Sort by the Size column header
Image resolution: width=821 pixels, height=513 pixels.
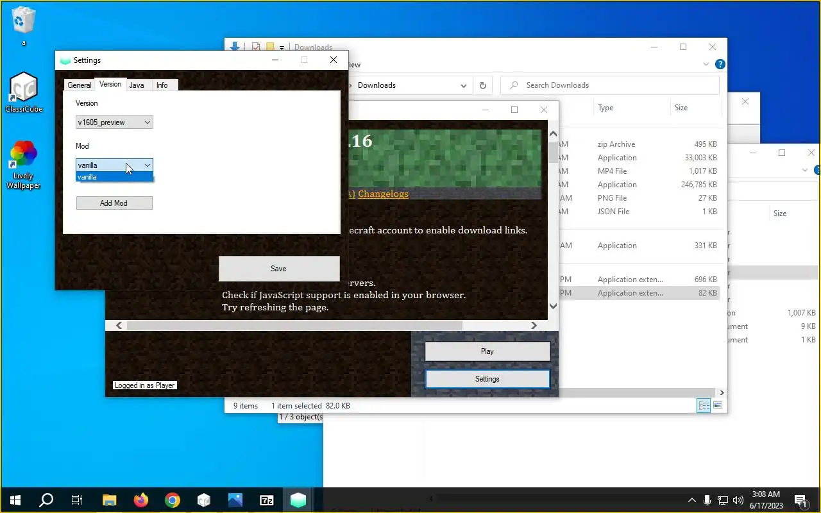695,108
